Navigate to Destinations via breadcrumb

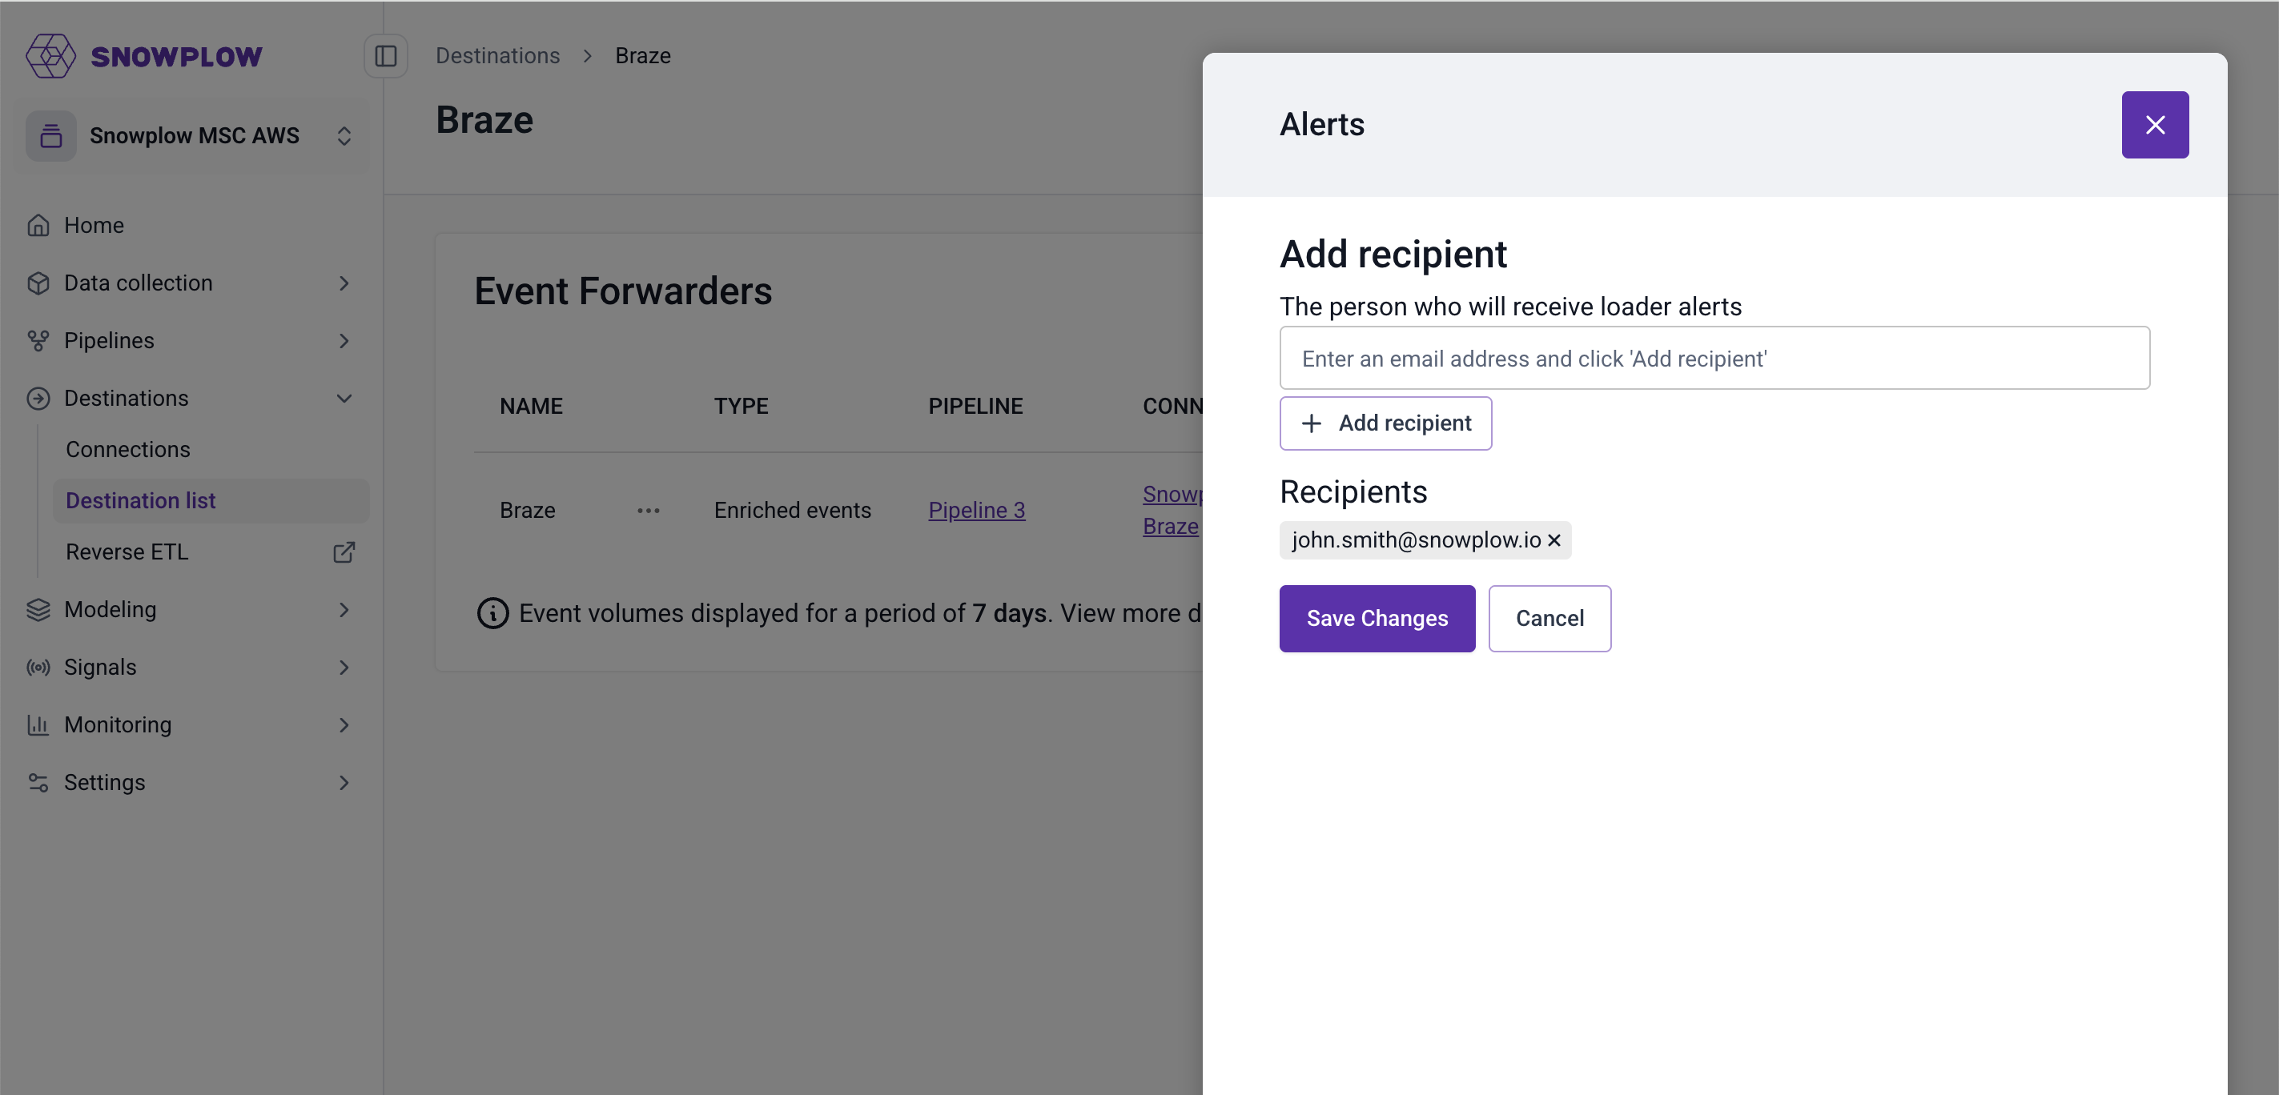497,55
